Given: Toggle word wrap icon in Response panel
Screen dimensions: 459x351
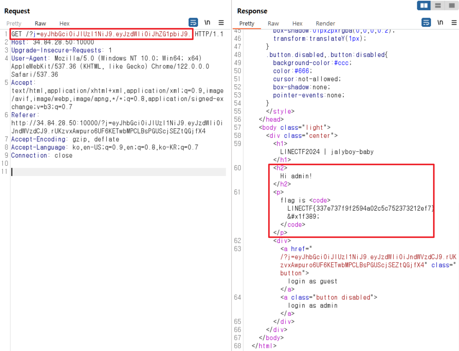Looking at the screenshot, I should (x=426, y=22).
